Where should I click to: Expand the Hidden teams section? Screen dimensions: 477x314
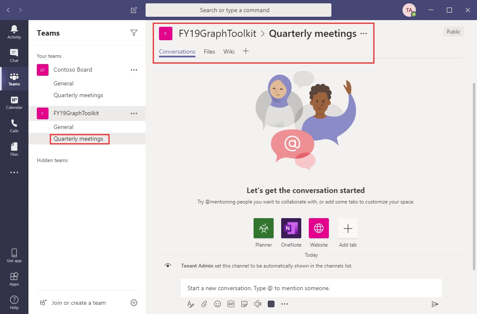coord(52,160)
